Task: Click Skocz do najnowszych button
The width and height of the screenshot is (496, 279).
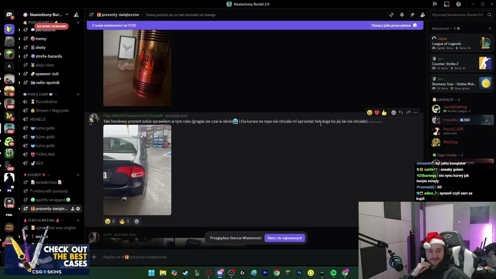Action: coord(284,238)
